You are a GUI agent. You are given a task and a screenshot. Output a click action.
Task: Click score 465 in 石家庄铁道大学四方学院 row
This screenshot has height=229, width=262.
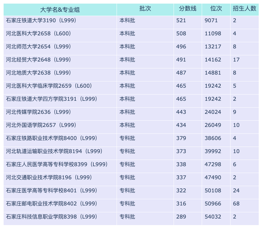(181, 99)
